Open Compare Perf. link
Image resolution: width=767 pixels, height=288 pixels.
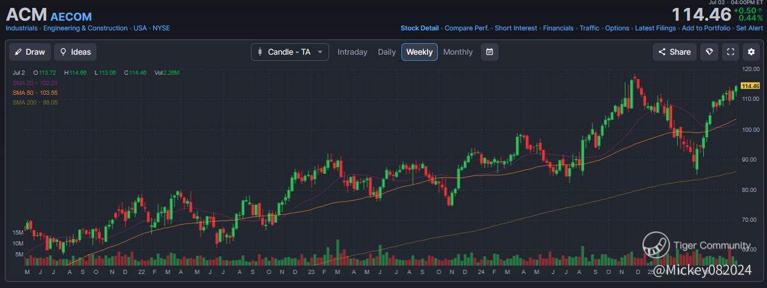pyautogui.click(x=466, y=28)
